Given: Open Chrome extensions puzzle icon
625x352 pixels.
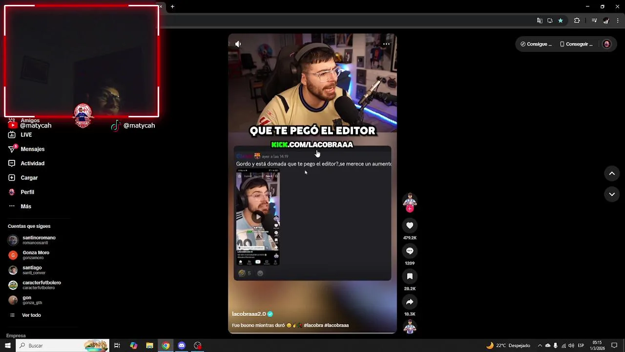Looking at the screenshot, I should click(577, 21).
